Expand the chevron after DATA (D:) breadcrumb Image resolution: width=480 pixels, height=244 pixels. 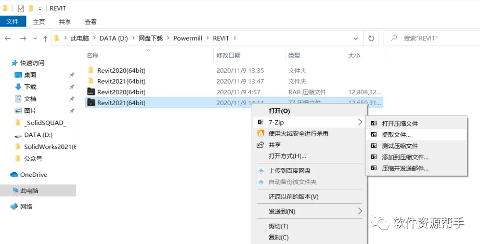click(x=134, y=38)
